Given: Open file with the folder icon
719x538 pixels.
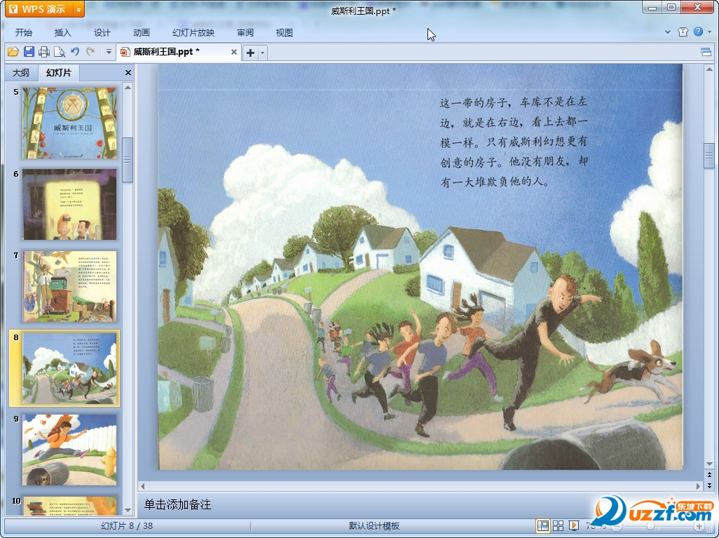Looking at the screenshot, I should tap(13, 52).
